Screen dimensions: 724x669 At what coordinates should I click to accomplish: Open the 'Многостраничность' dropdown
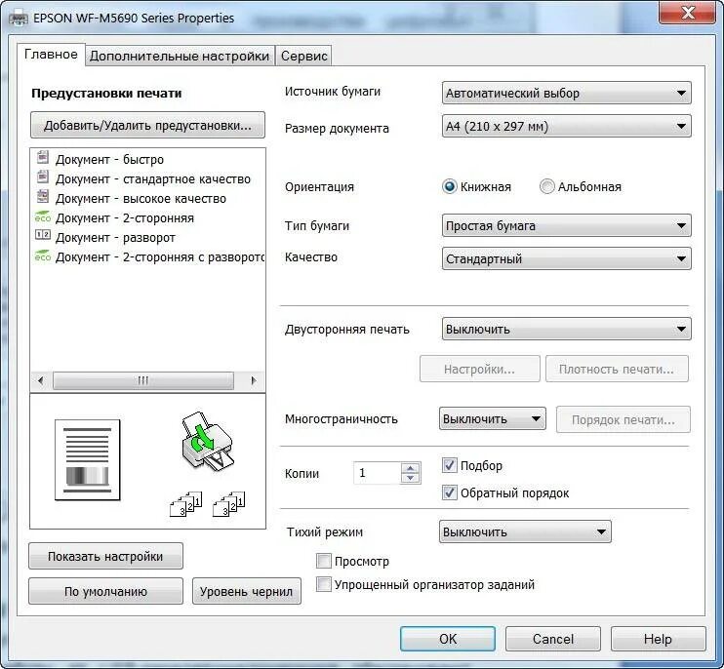click(x=492, y=419)
